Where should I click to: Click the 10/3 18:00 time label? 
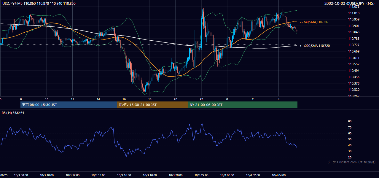(x=150, y=175)
